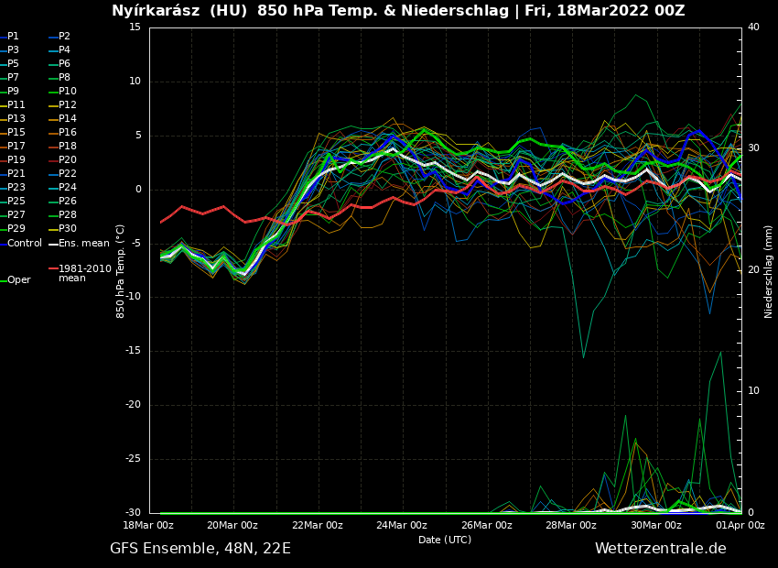Image resolution: width=778 pixels, height=568 pixels.
Task: Click the P30 legend entry
Action: click(67, 229)
